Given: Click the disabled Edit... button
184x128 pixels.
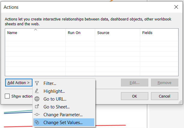Looking at the screenshot, I should [134, 83].
